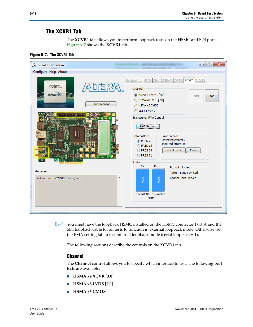Select HSMA x3 CMOS channel
Image resolution: width=253 pixels, height=327 pixels.
(x=136, y=106)
